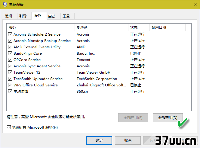Uncheck Acronis Scheduler2 Service checkbox
This screenshot has width=200, height=148.
tap(10, 34)
